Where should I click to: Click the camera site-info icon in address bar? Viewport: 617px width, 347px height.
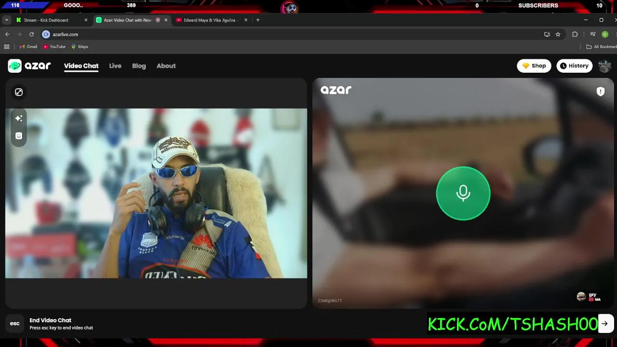pos(46,34)
